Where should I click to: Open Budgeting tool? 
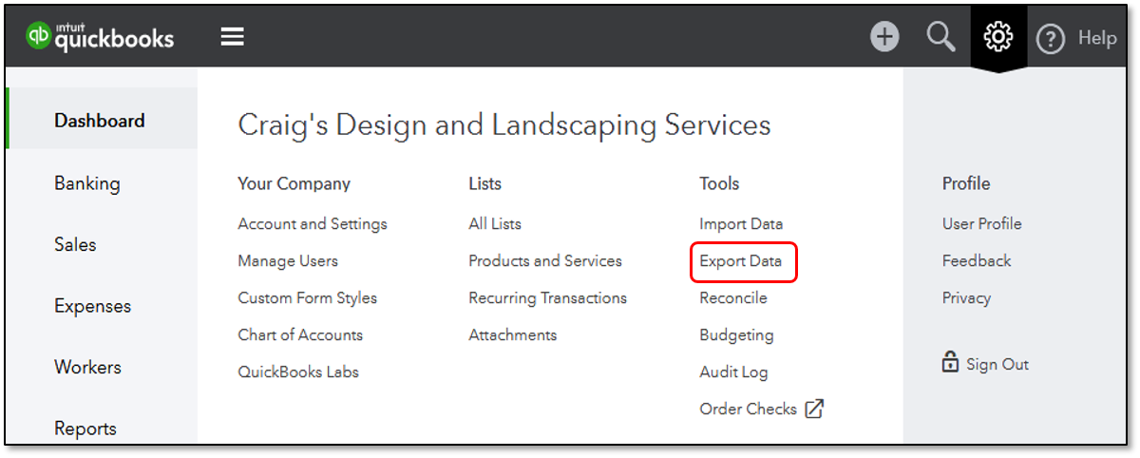tap(736, 334)
